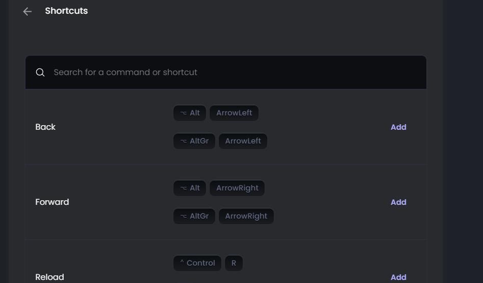Click the back arrow beside Shortcuts

[x=28, y=11]
